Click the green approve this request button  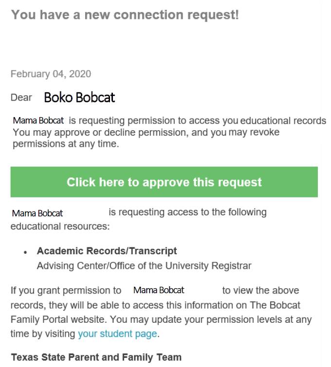[164, 182]
